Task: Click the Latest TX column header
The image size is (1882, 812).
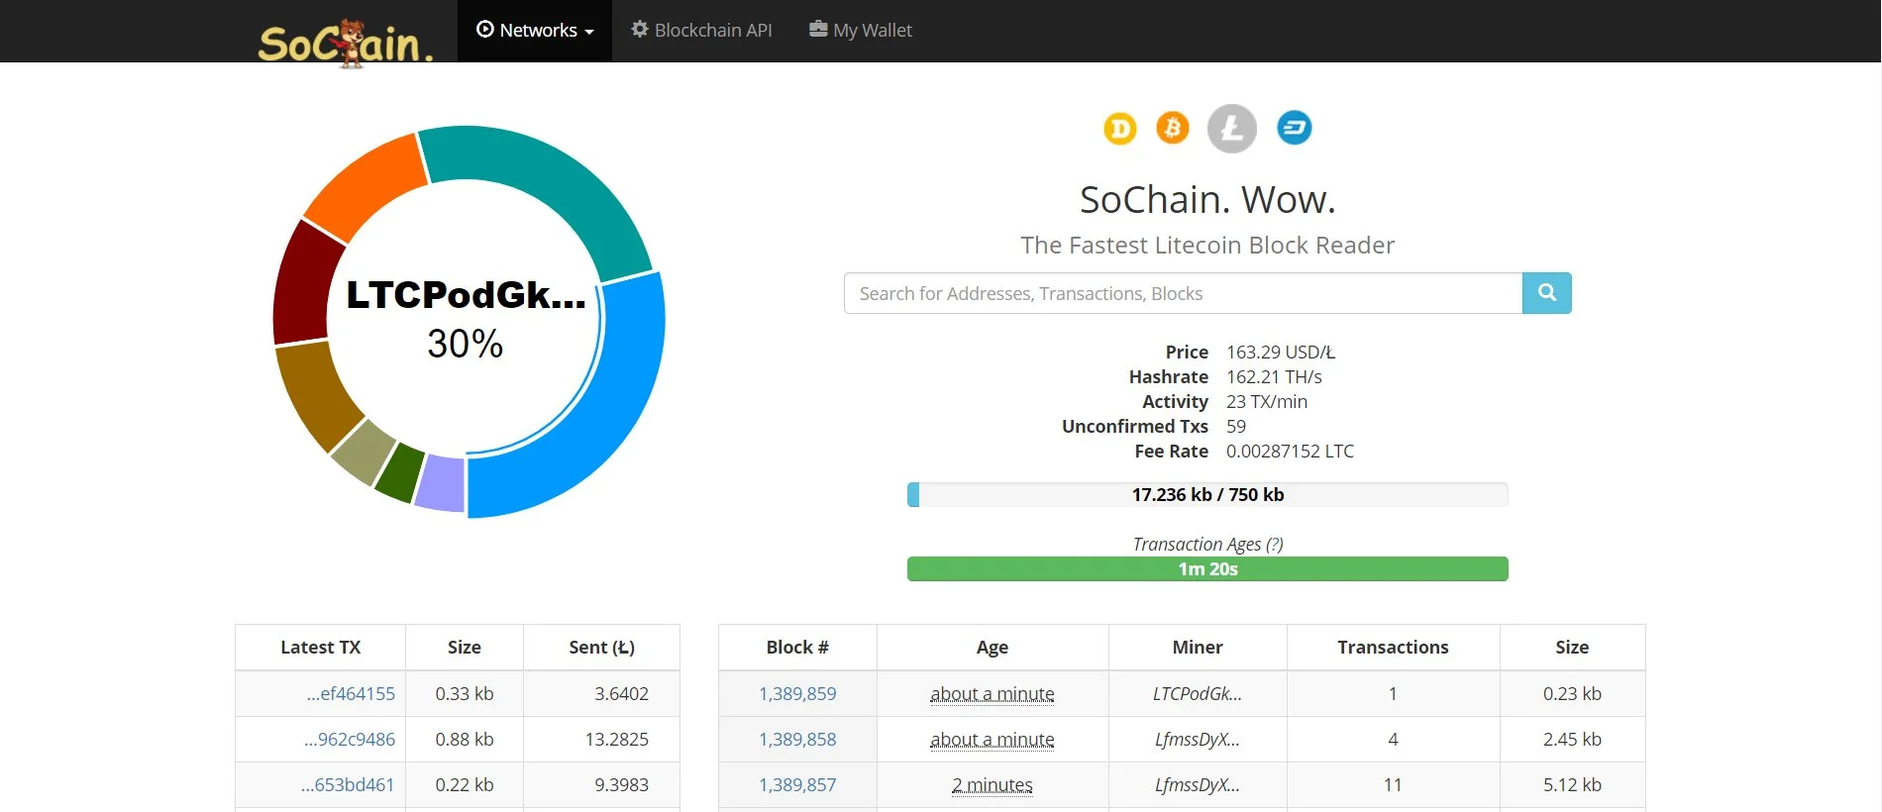Action: pyautogui.click(x=320, y=648)
